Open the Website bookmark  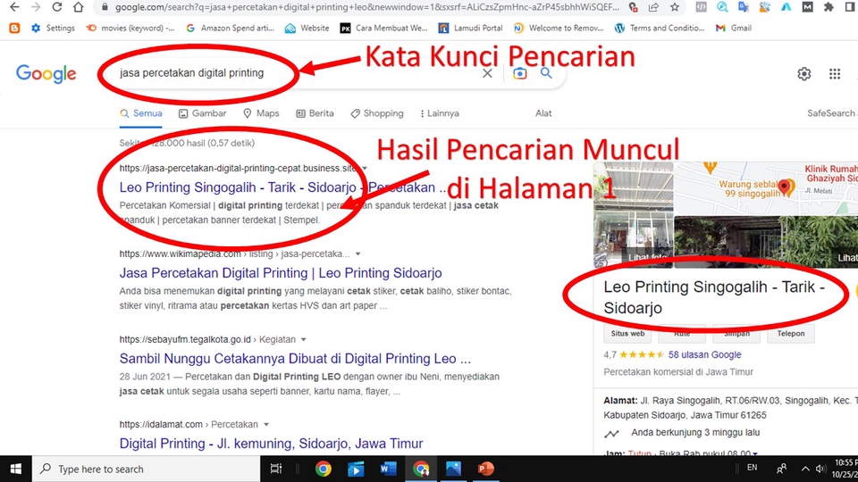(307, 28)
